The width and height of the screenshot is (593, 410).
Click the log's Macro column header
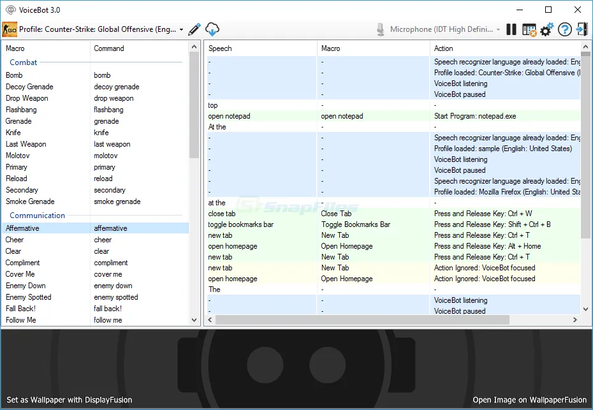pos(373,48)
